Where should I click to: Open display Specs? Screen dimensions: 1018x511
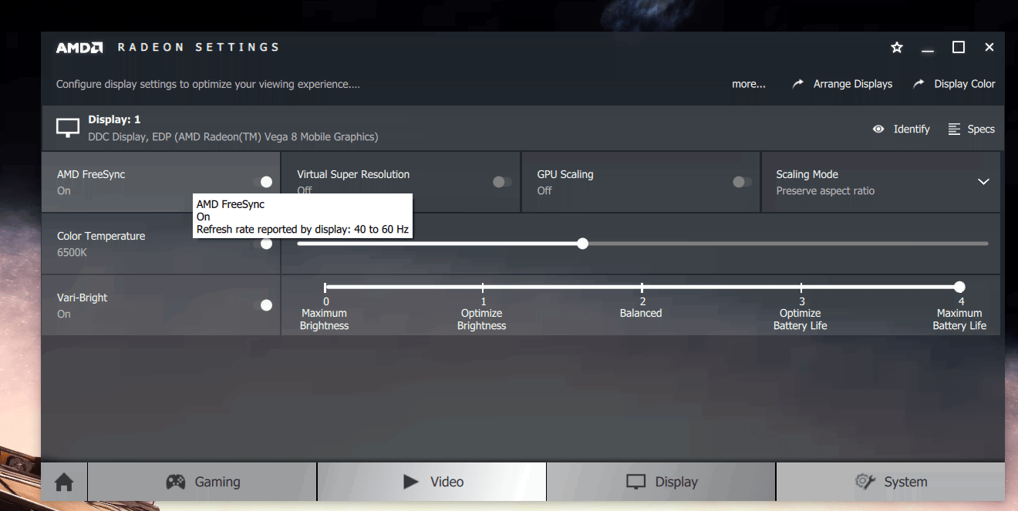coord(971,129)
